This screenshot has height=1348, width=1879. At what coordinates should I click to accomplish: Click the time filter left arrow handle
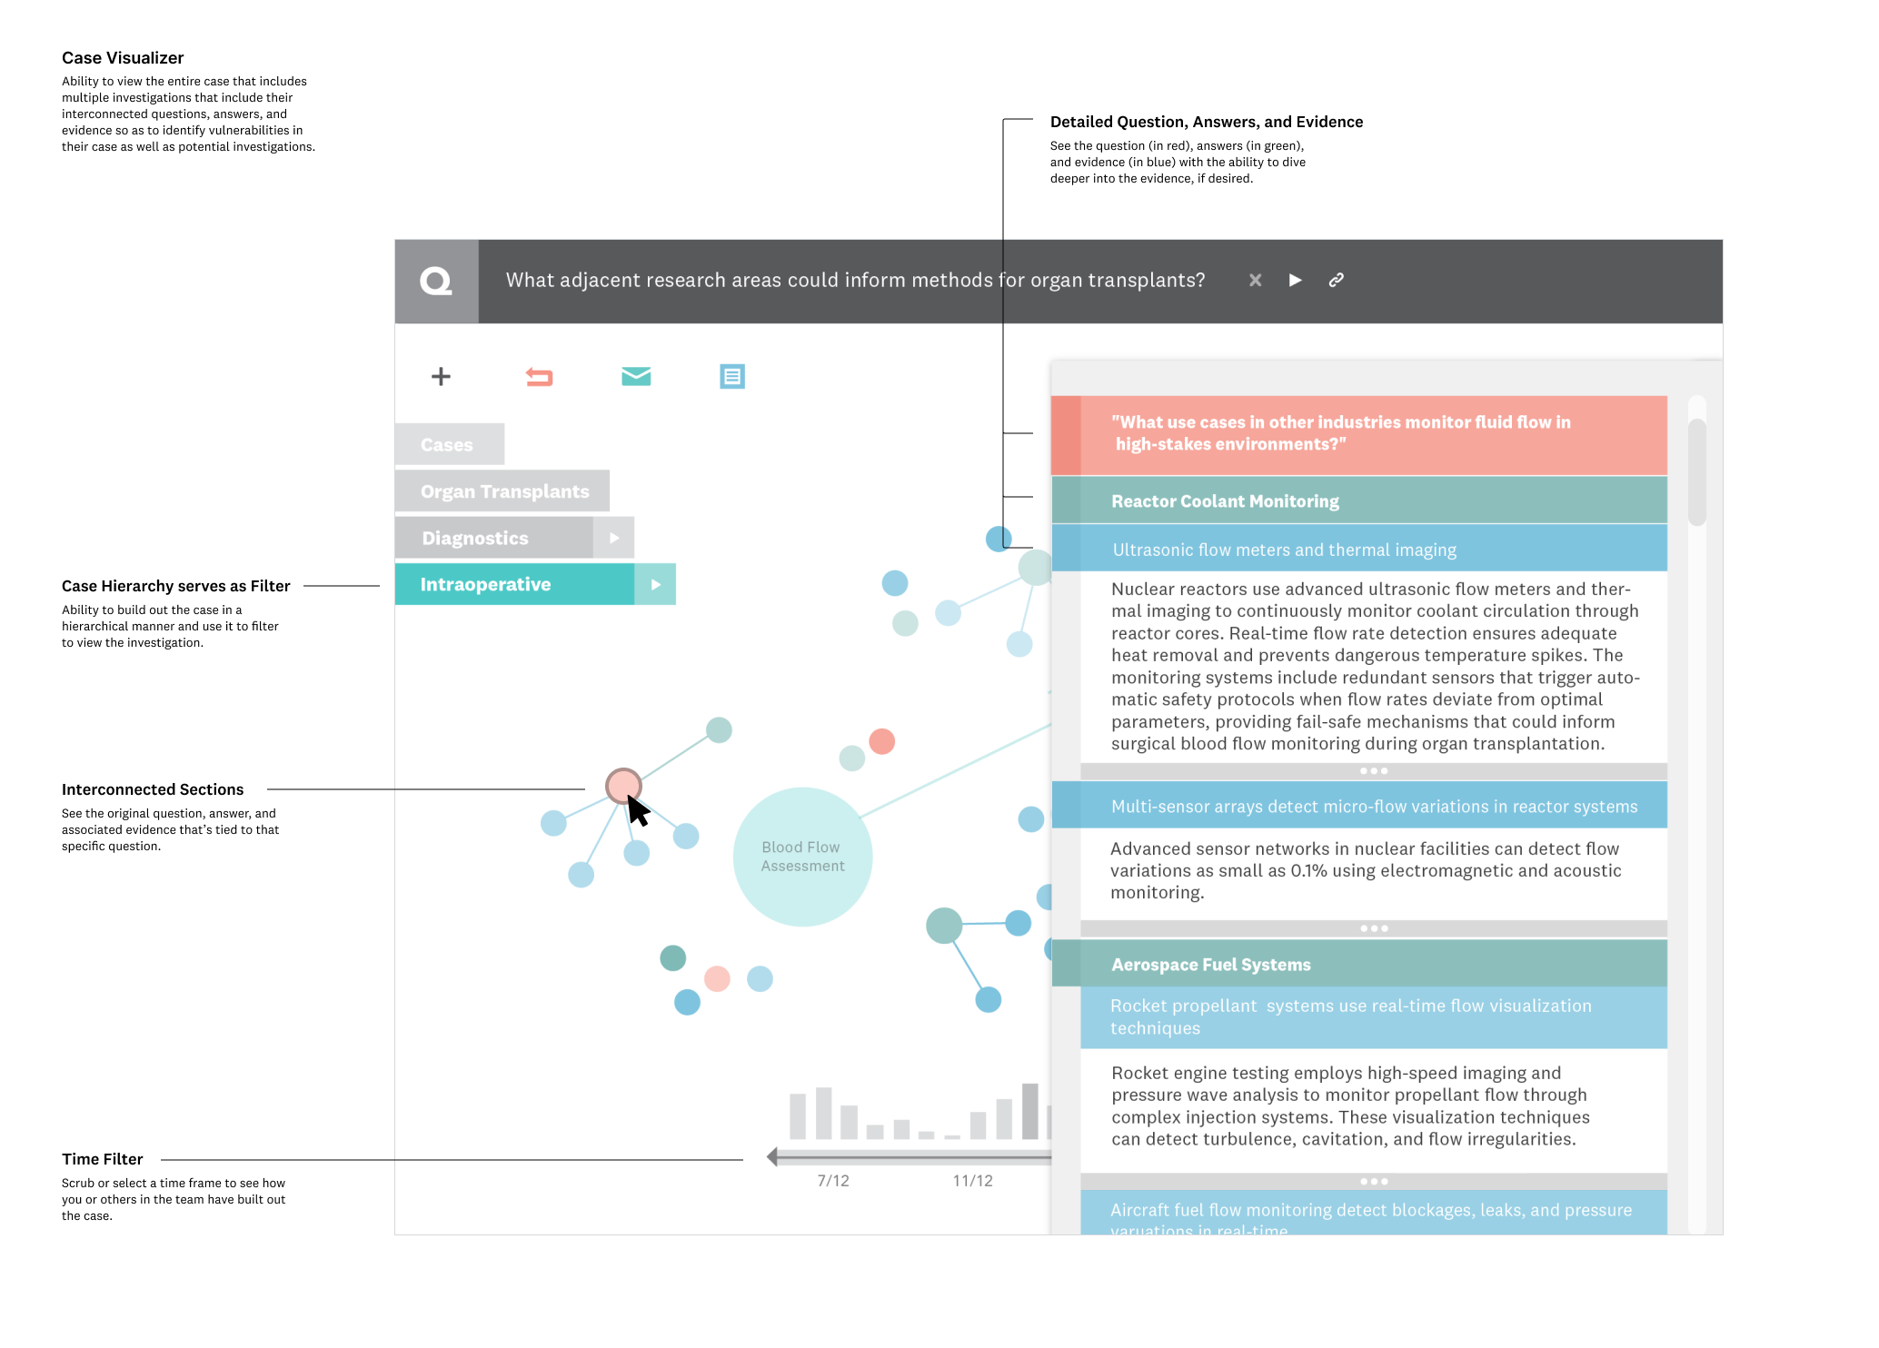click(x=772, y=1156)
